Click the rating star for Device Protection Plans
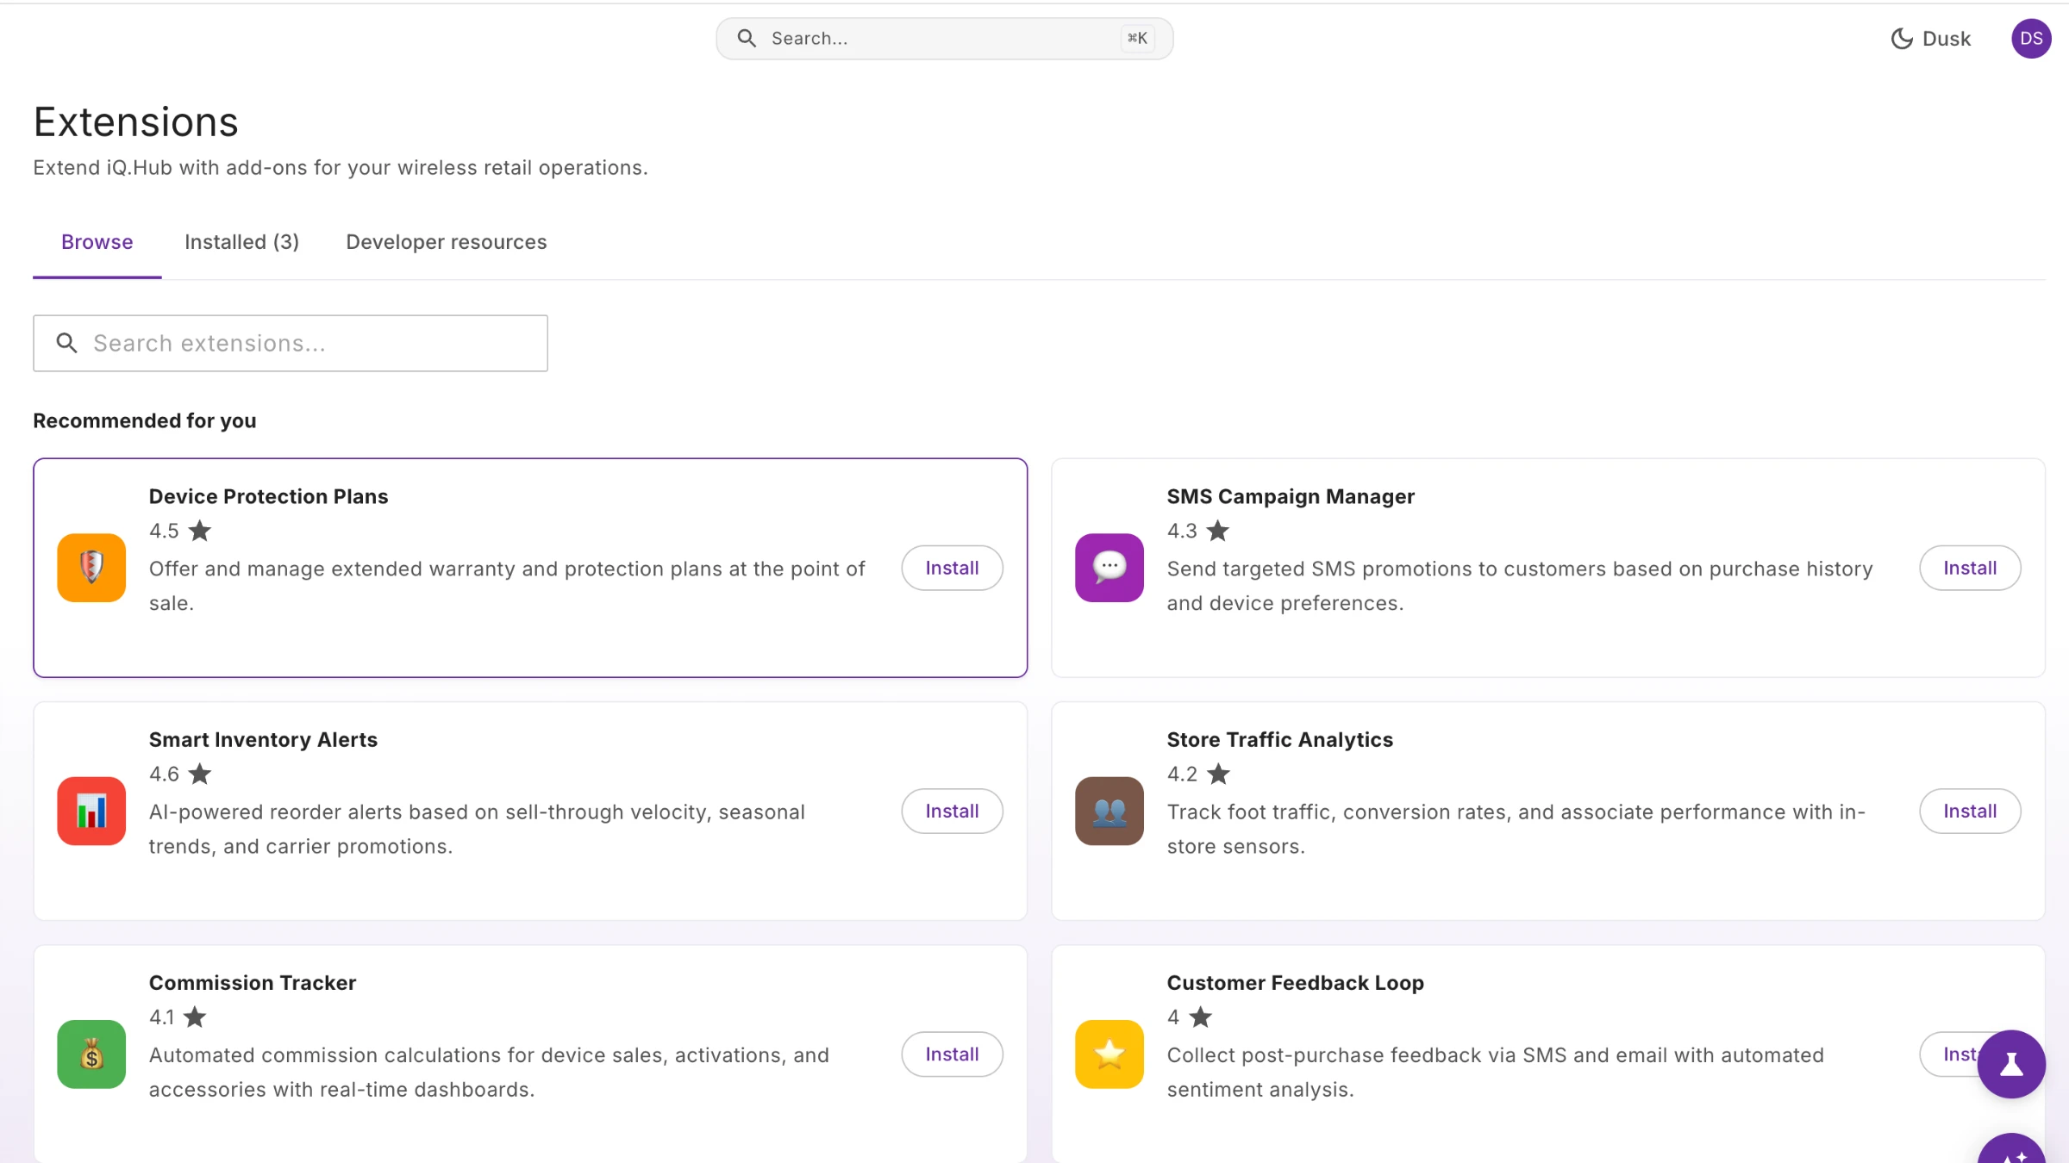This screenshot has width=2069, height=1163. pyautogui.click(x=200, y=531)
